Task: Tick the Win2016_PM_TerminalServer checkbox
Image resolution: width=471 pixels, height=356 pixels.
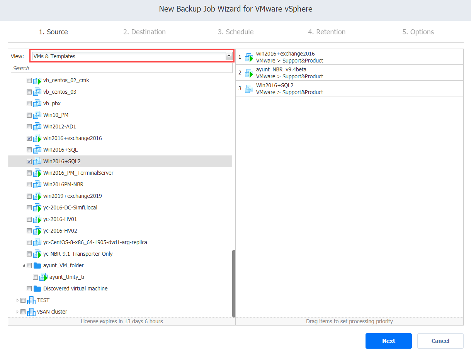Action: [x=29, y=173]
